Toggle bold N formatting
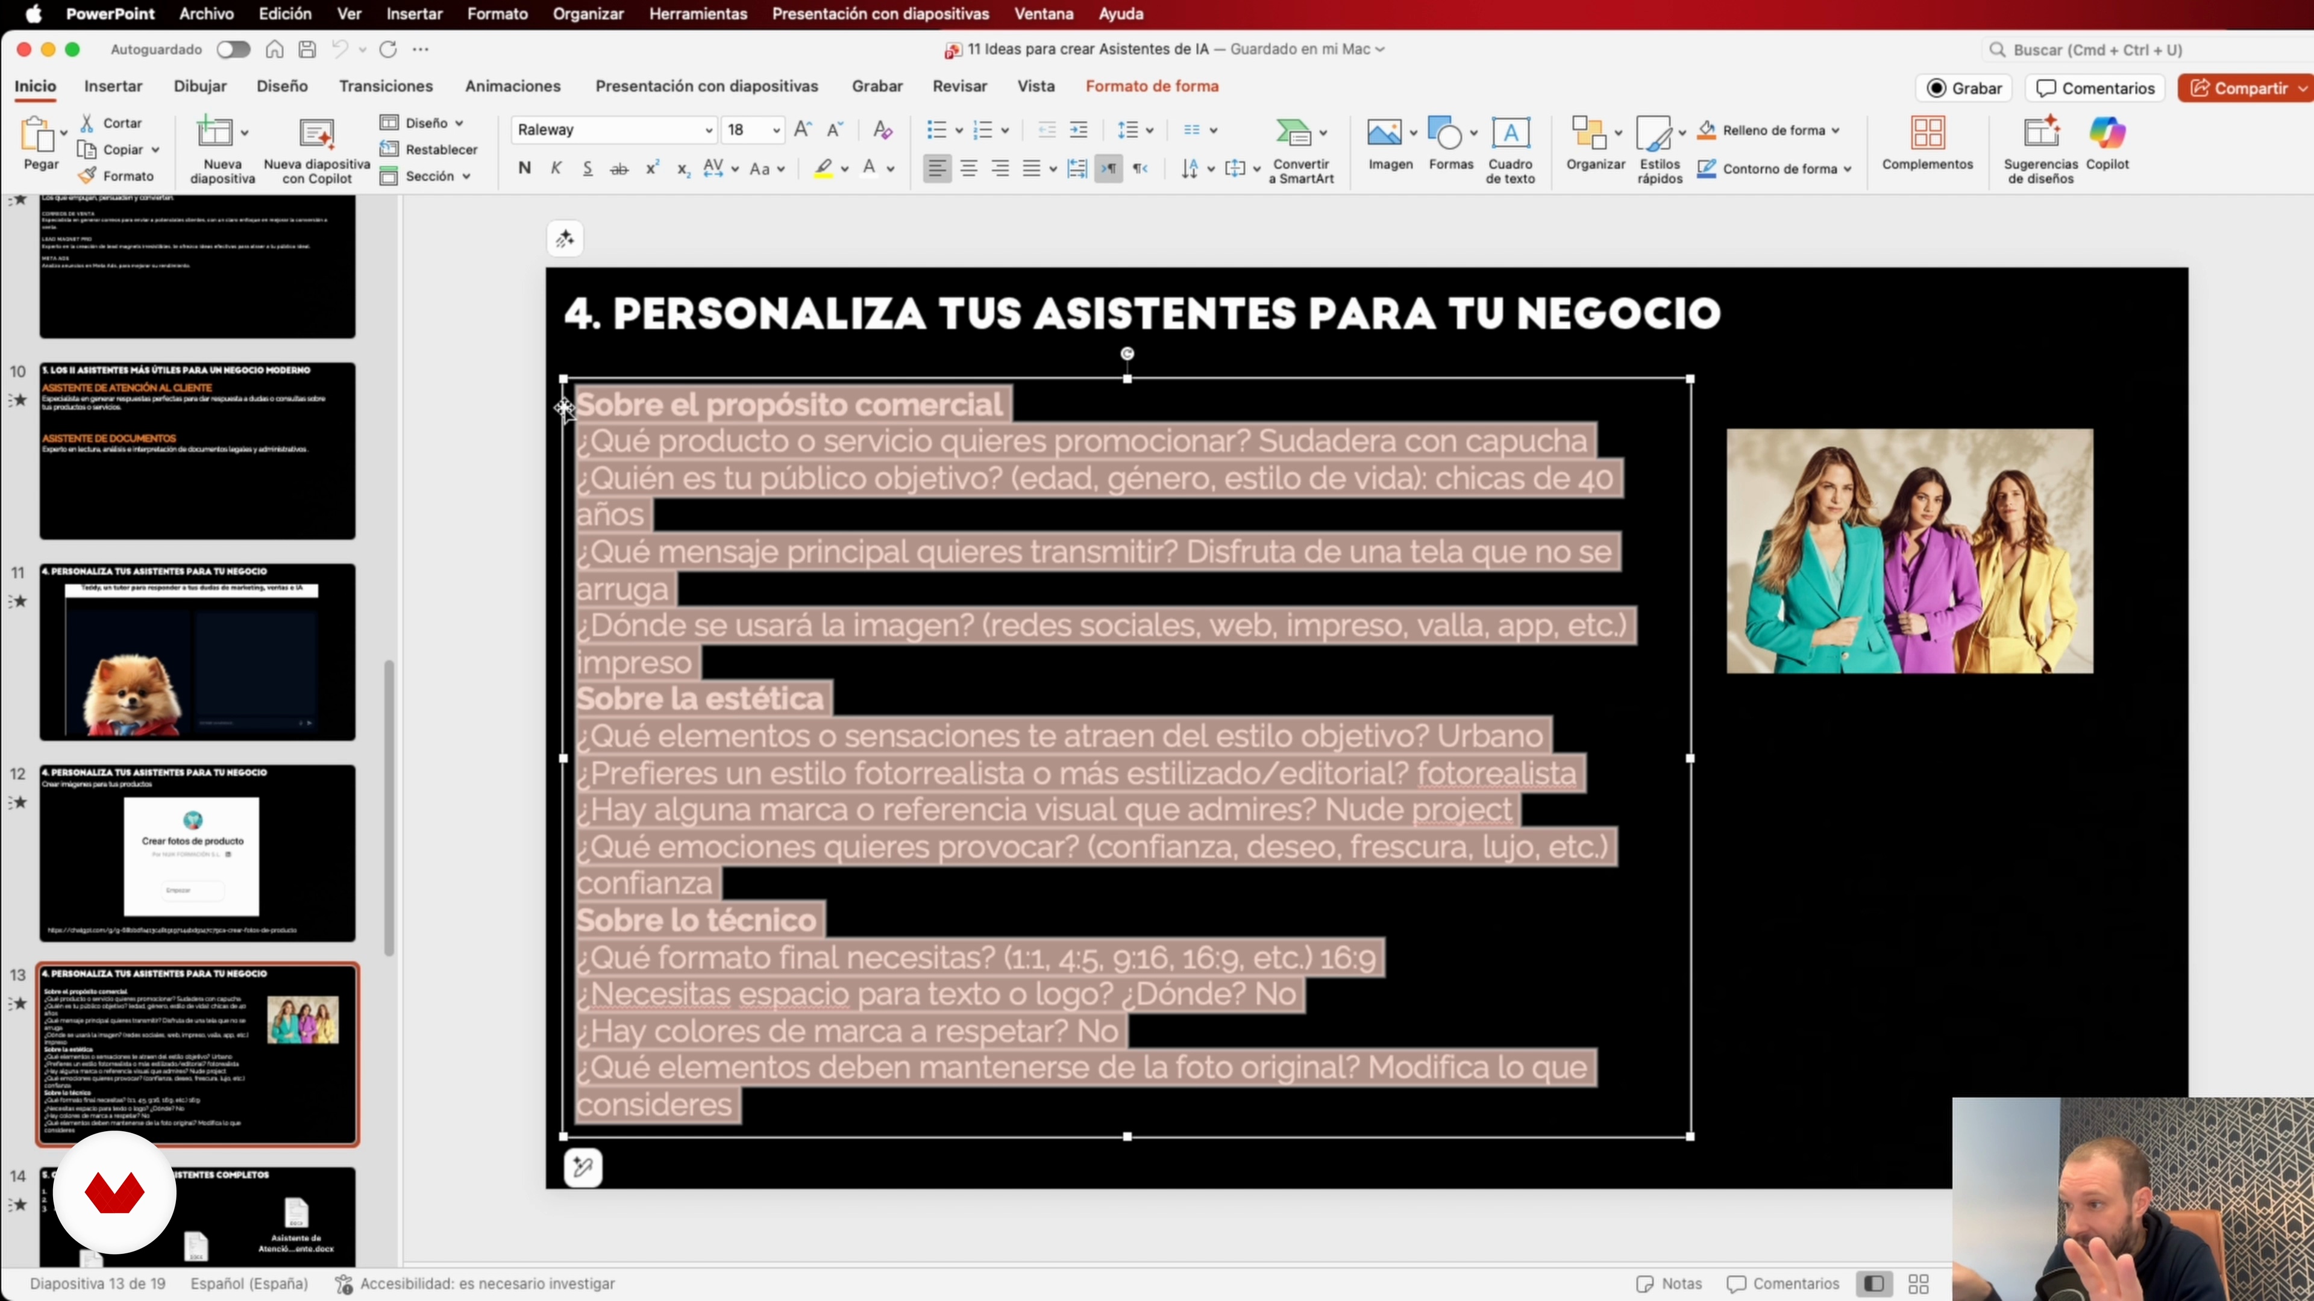This screenshot has height=1301, width=2314. (525, 168)
